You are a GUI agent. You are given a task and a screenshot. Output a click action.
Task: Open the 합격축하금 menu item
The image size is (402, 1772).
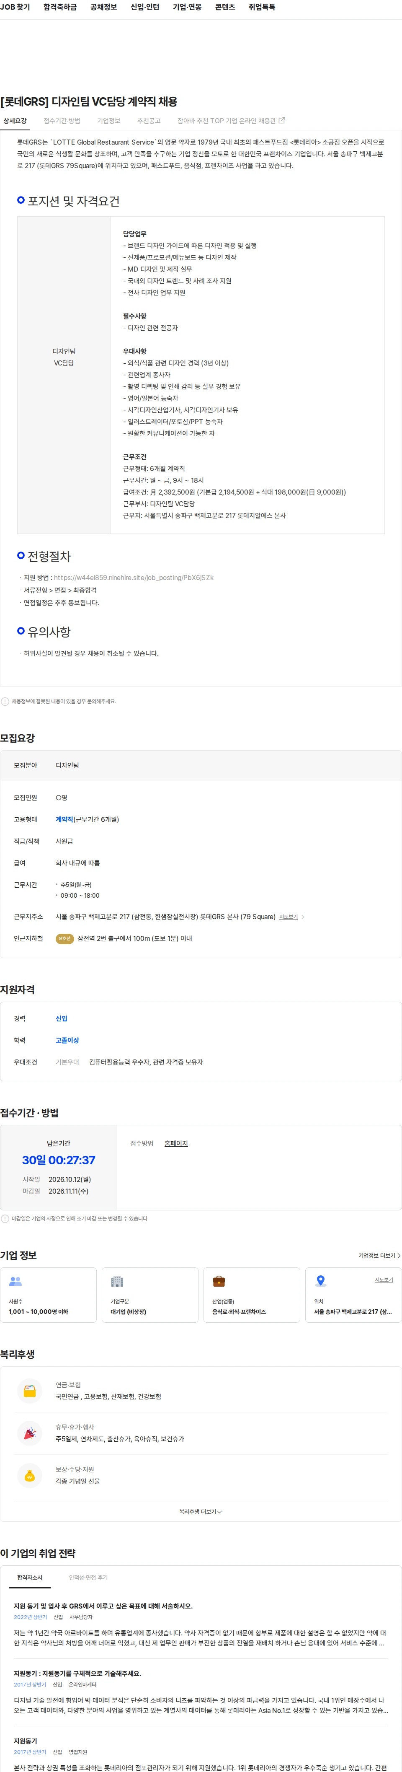click(60, 7)
